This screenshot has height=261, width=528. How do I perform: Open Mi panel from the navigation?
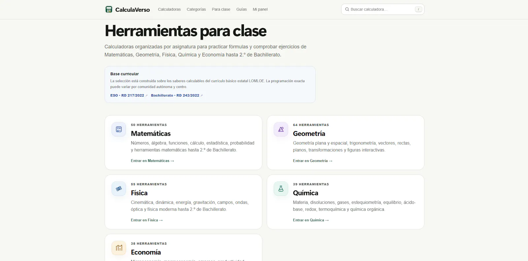[260, 9]
